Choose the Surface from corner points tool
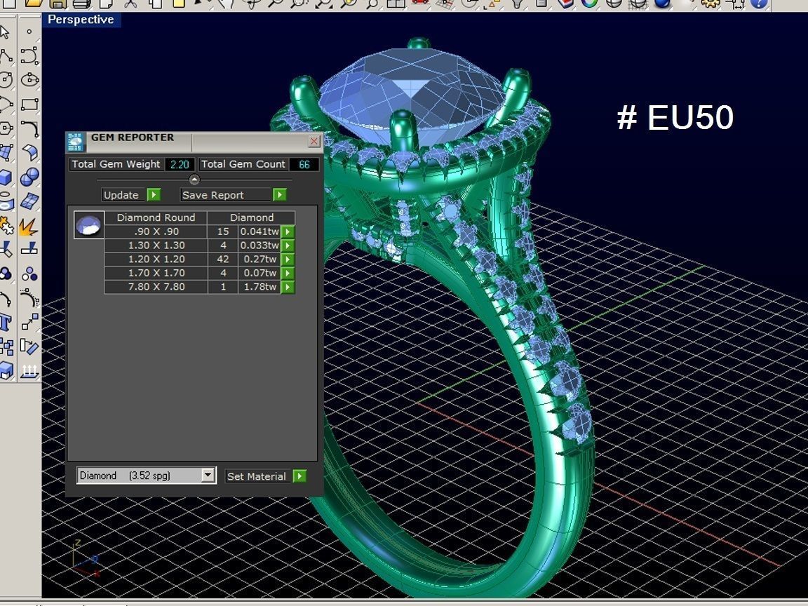 point(5,152)
